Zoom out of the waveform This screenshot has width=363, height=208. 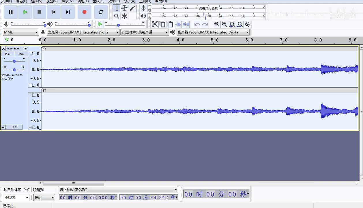[x=224, y=24]
